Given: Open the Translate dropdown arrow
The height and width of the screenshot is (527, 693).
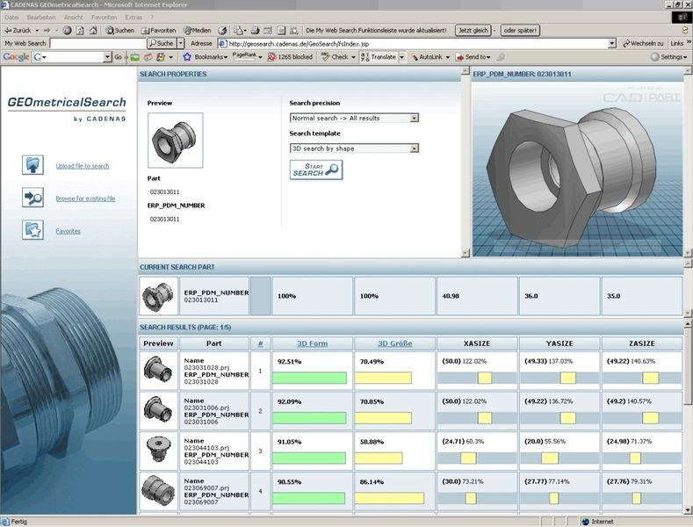Looking at the screenshot, I should click(x=401, y=56).
